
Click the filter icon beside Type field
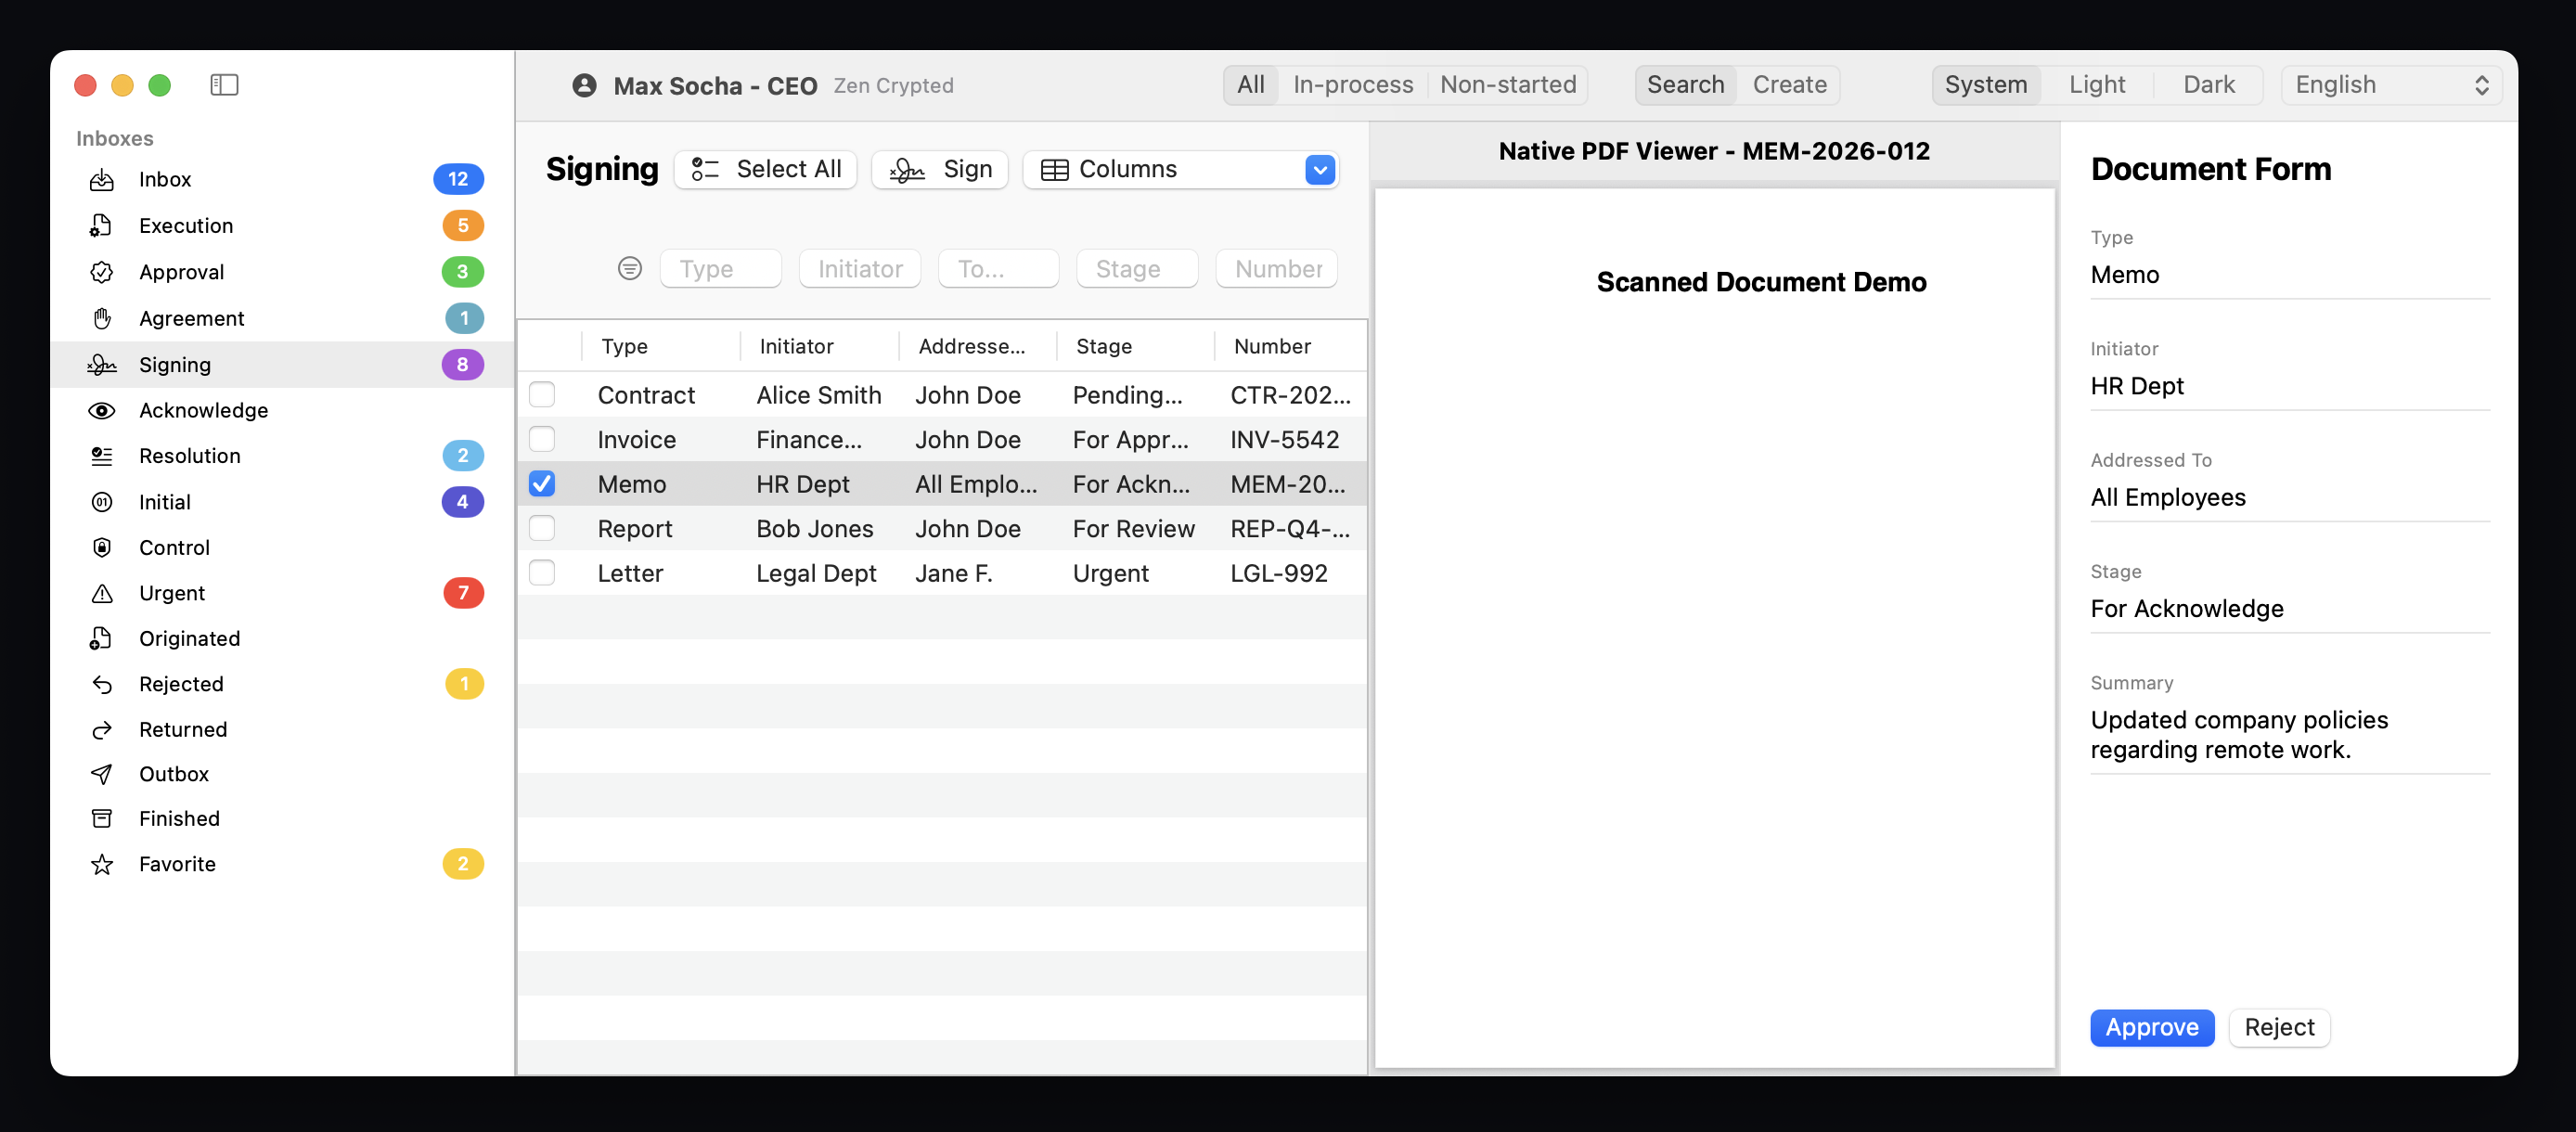click(629, 268)
